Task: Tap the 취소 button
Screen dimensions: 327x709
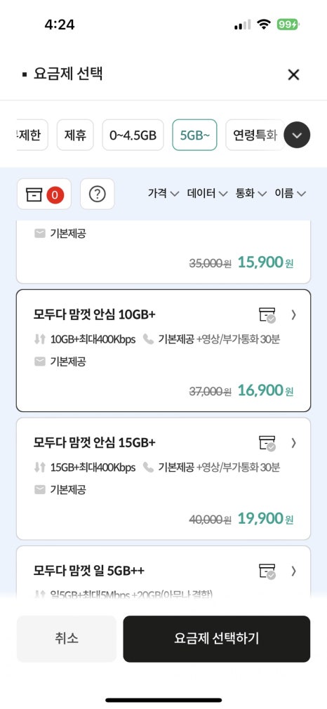Action: pos(67,639)
